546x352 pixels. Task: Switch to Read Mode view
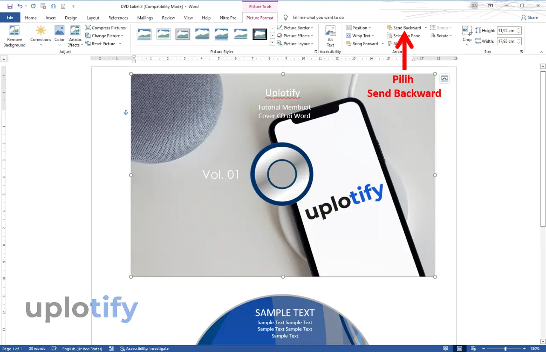pos(446,348)
